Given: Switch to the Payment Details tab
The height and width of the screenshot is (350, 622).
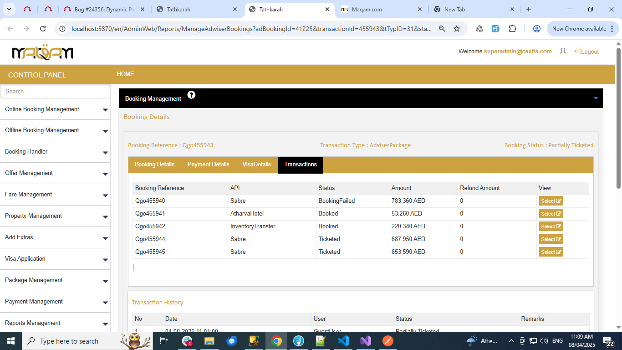Looking at the screenshot, I should pyautogui.click(x=208, y=165).
